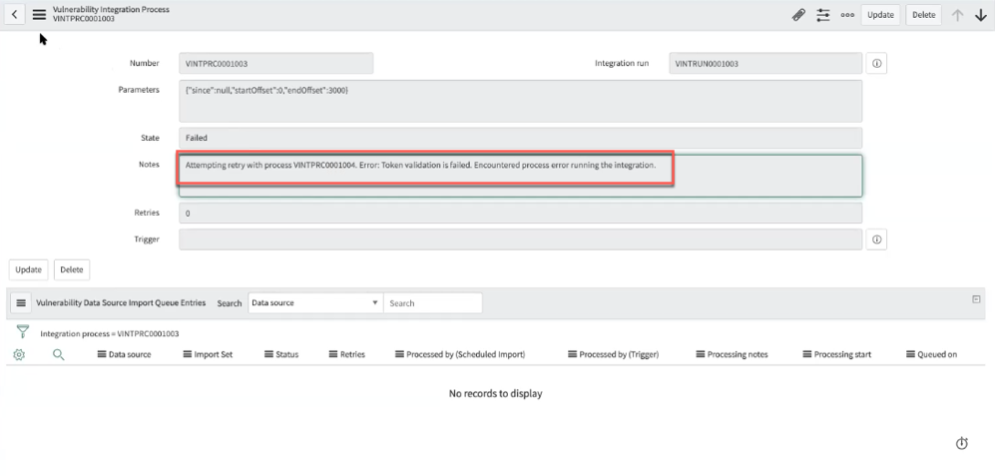Open the more options ellipsis icon
The width and height of the screenshot is (995, 476).
[x=847, y=15]
